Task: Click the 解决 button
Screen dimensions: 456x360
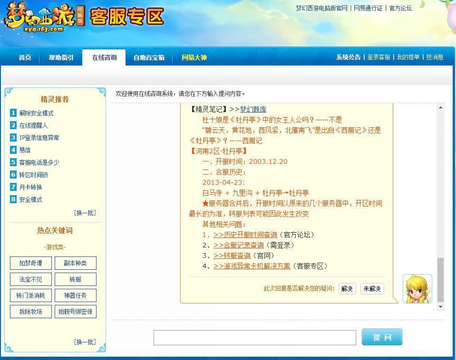Action: click(347, 289)
